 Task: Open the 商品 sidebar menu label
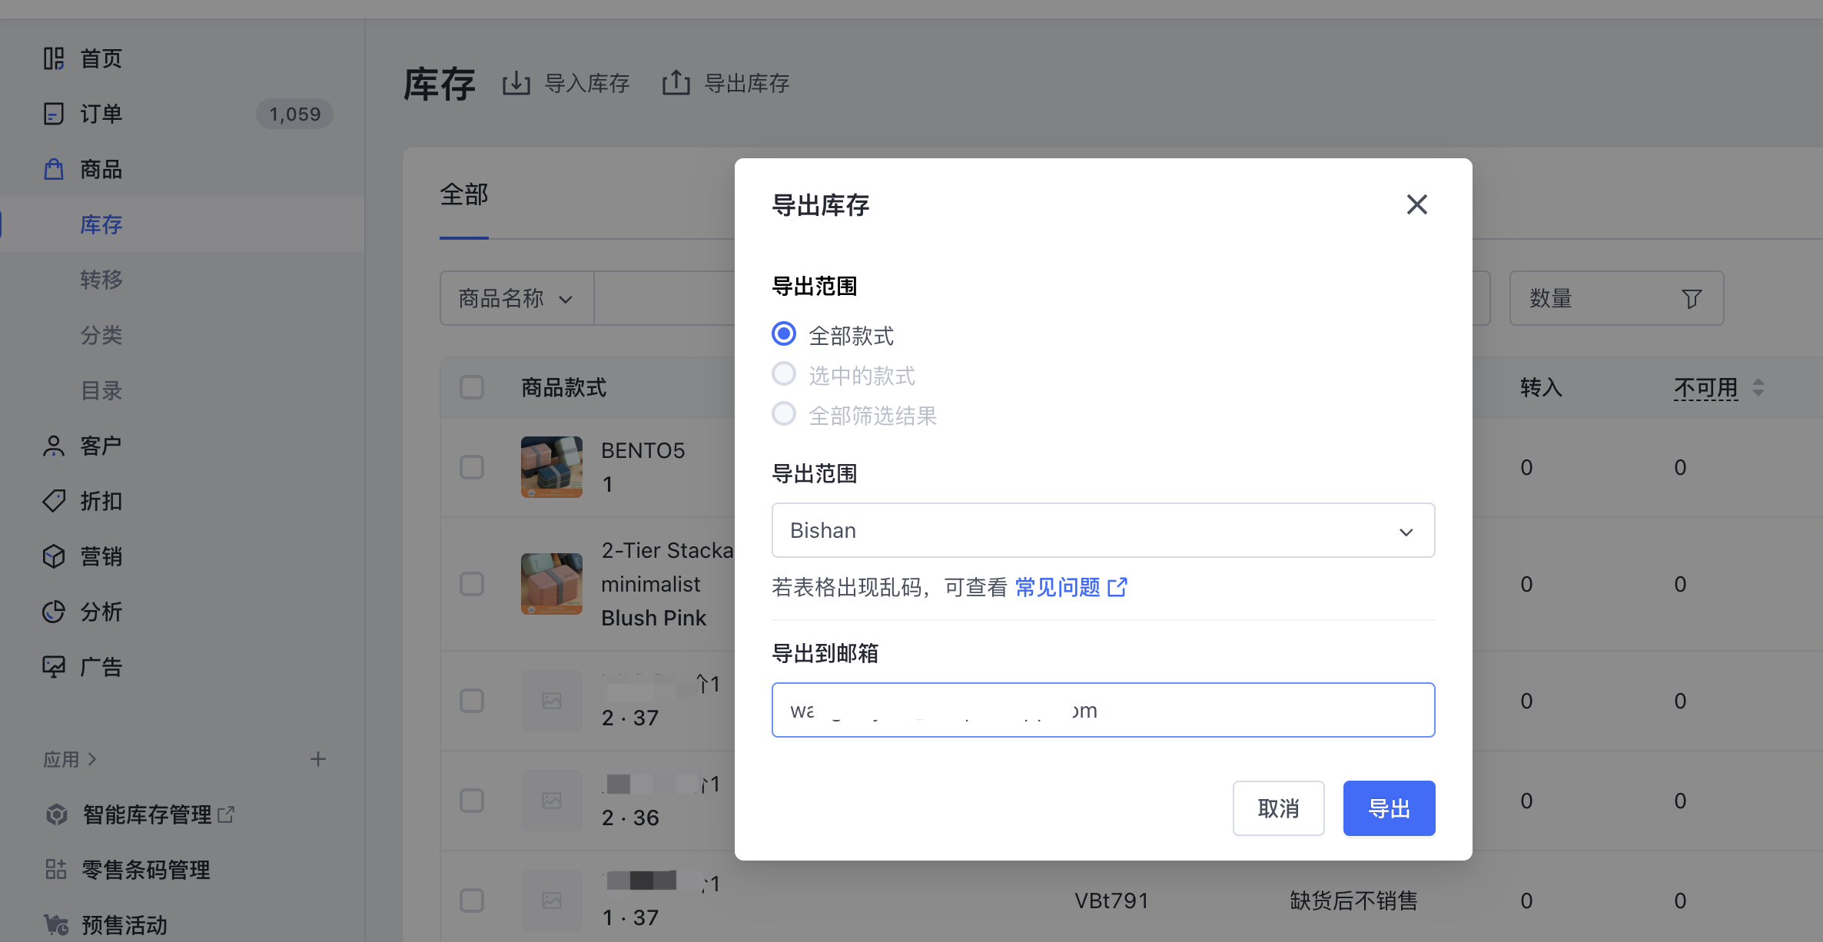[x=101, y=169]
